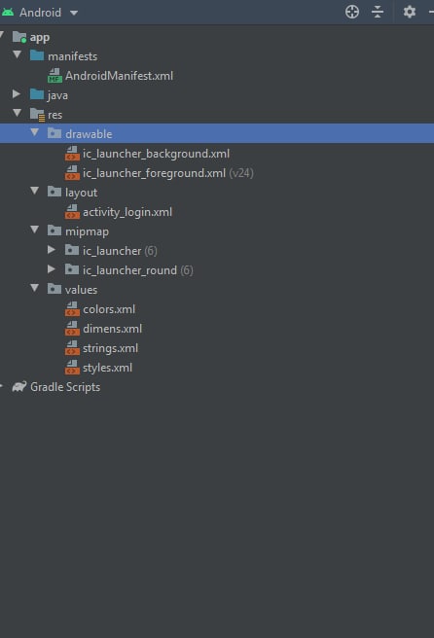
Task: Open the Android view dropdown
Action: click(x=74, y=13)
